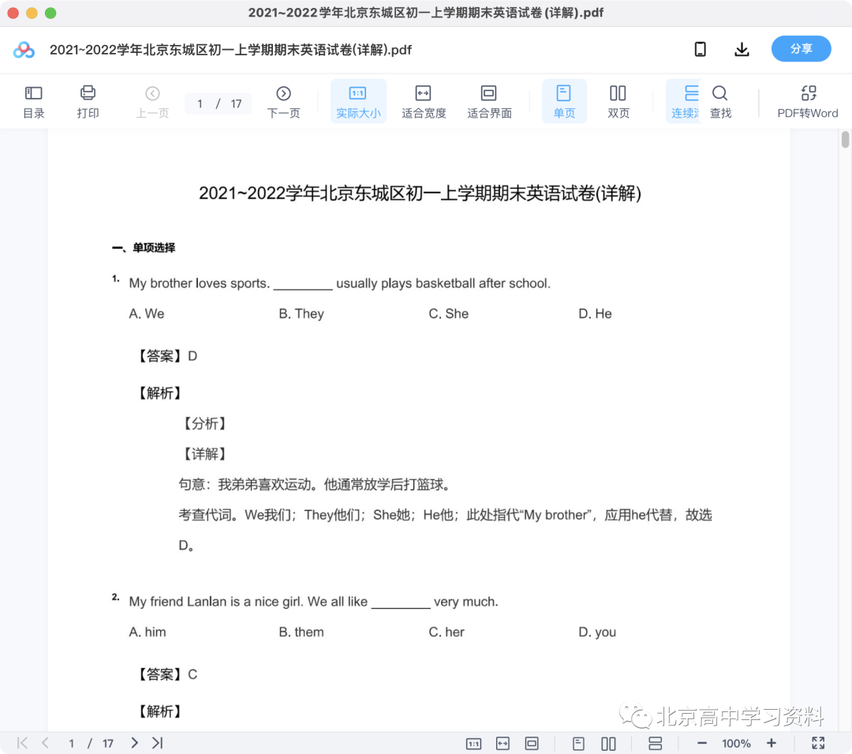This screenshot has height=754, width=852.
Task: Click the 【分析】 label
Action: tap(204, 423)
